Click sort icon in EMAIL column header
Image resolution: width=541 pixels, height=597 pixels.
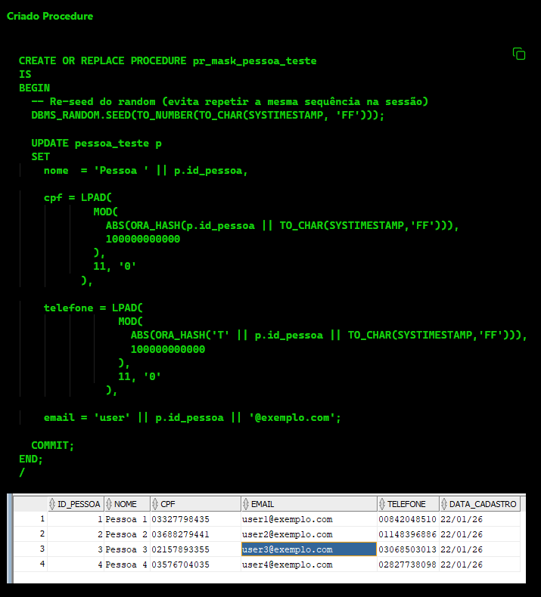(246, 504)
